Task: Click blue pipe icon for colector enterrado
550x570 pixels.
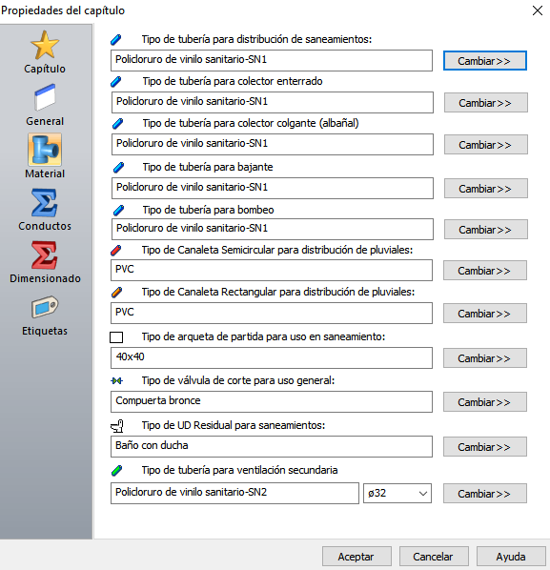Action: click(x=116, y=81)
